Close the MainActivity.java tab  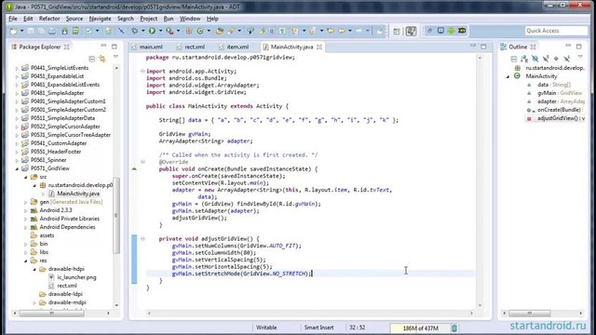tap(319, 47)
